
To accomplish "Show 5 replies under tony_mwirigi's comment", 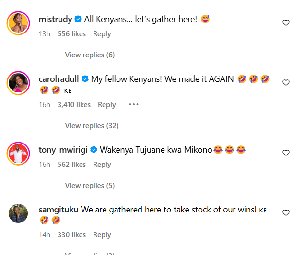I will (x=90, y=186).
